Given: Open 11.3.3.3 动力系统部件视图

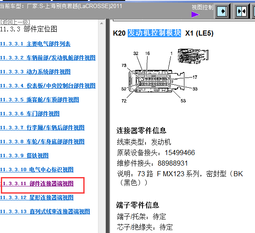Looking at the screenshot, I should (x=35, y=72).
